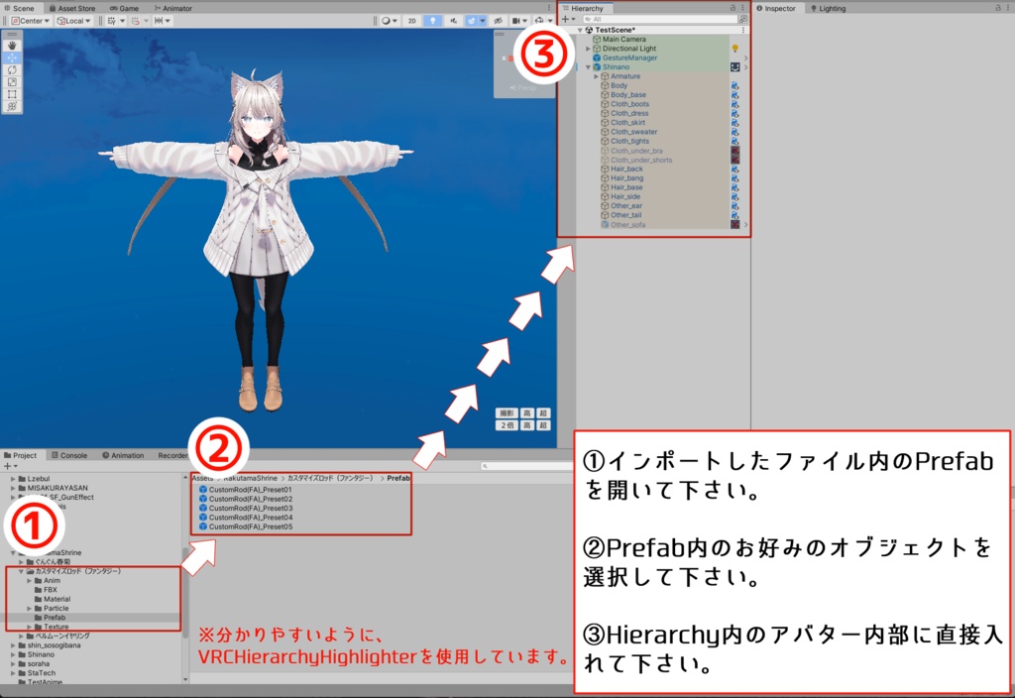Select the Transform tool in Scene view
The image size is (1015, 698).
point(12,107)
